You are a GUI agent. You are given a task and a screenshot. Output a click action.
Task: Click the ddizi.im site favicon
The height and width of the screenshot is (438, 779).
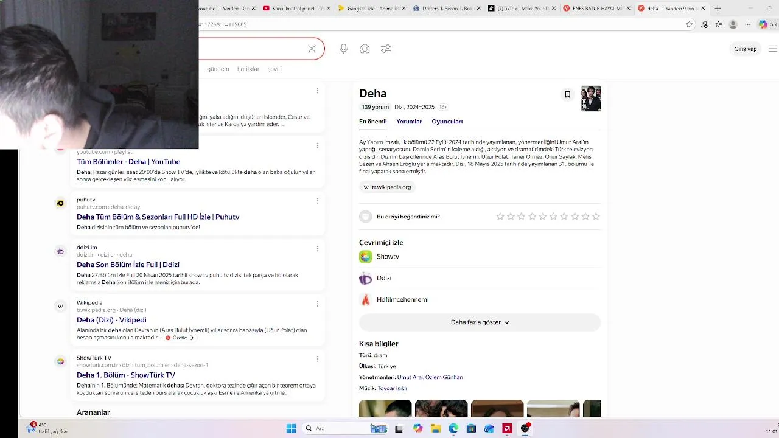(x=60, y=251)
